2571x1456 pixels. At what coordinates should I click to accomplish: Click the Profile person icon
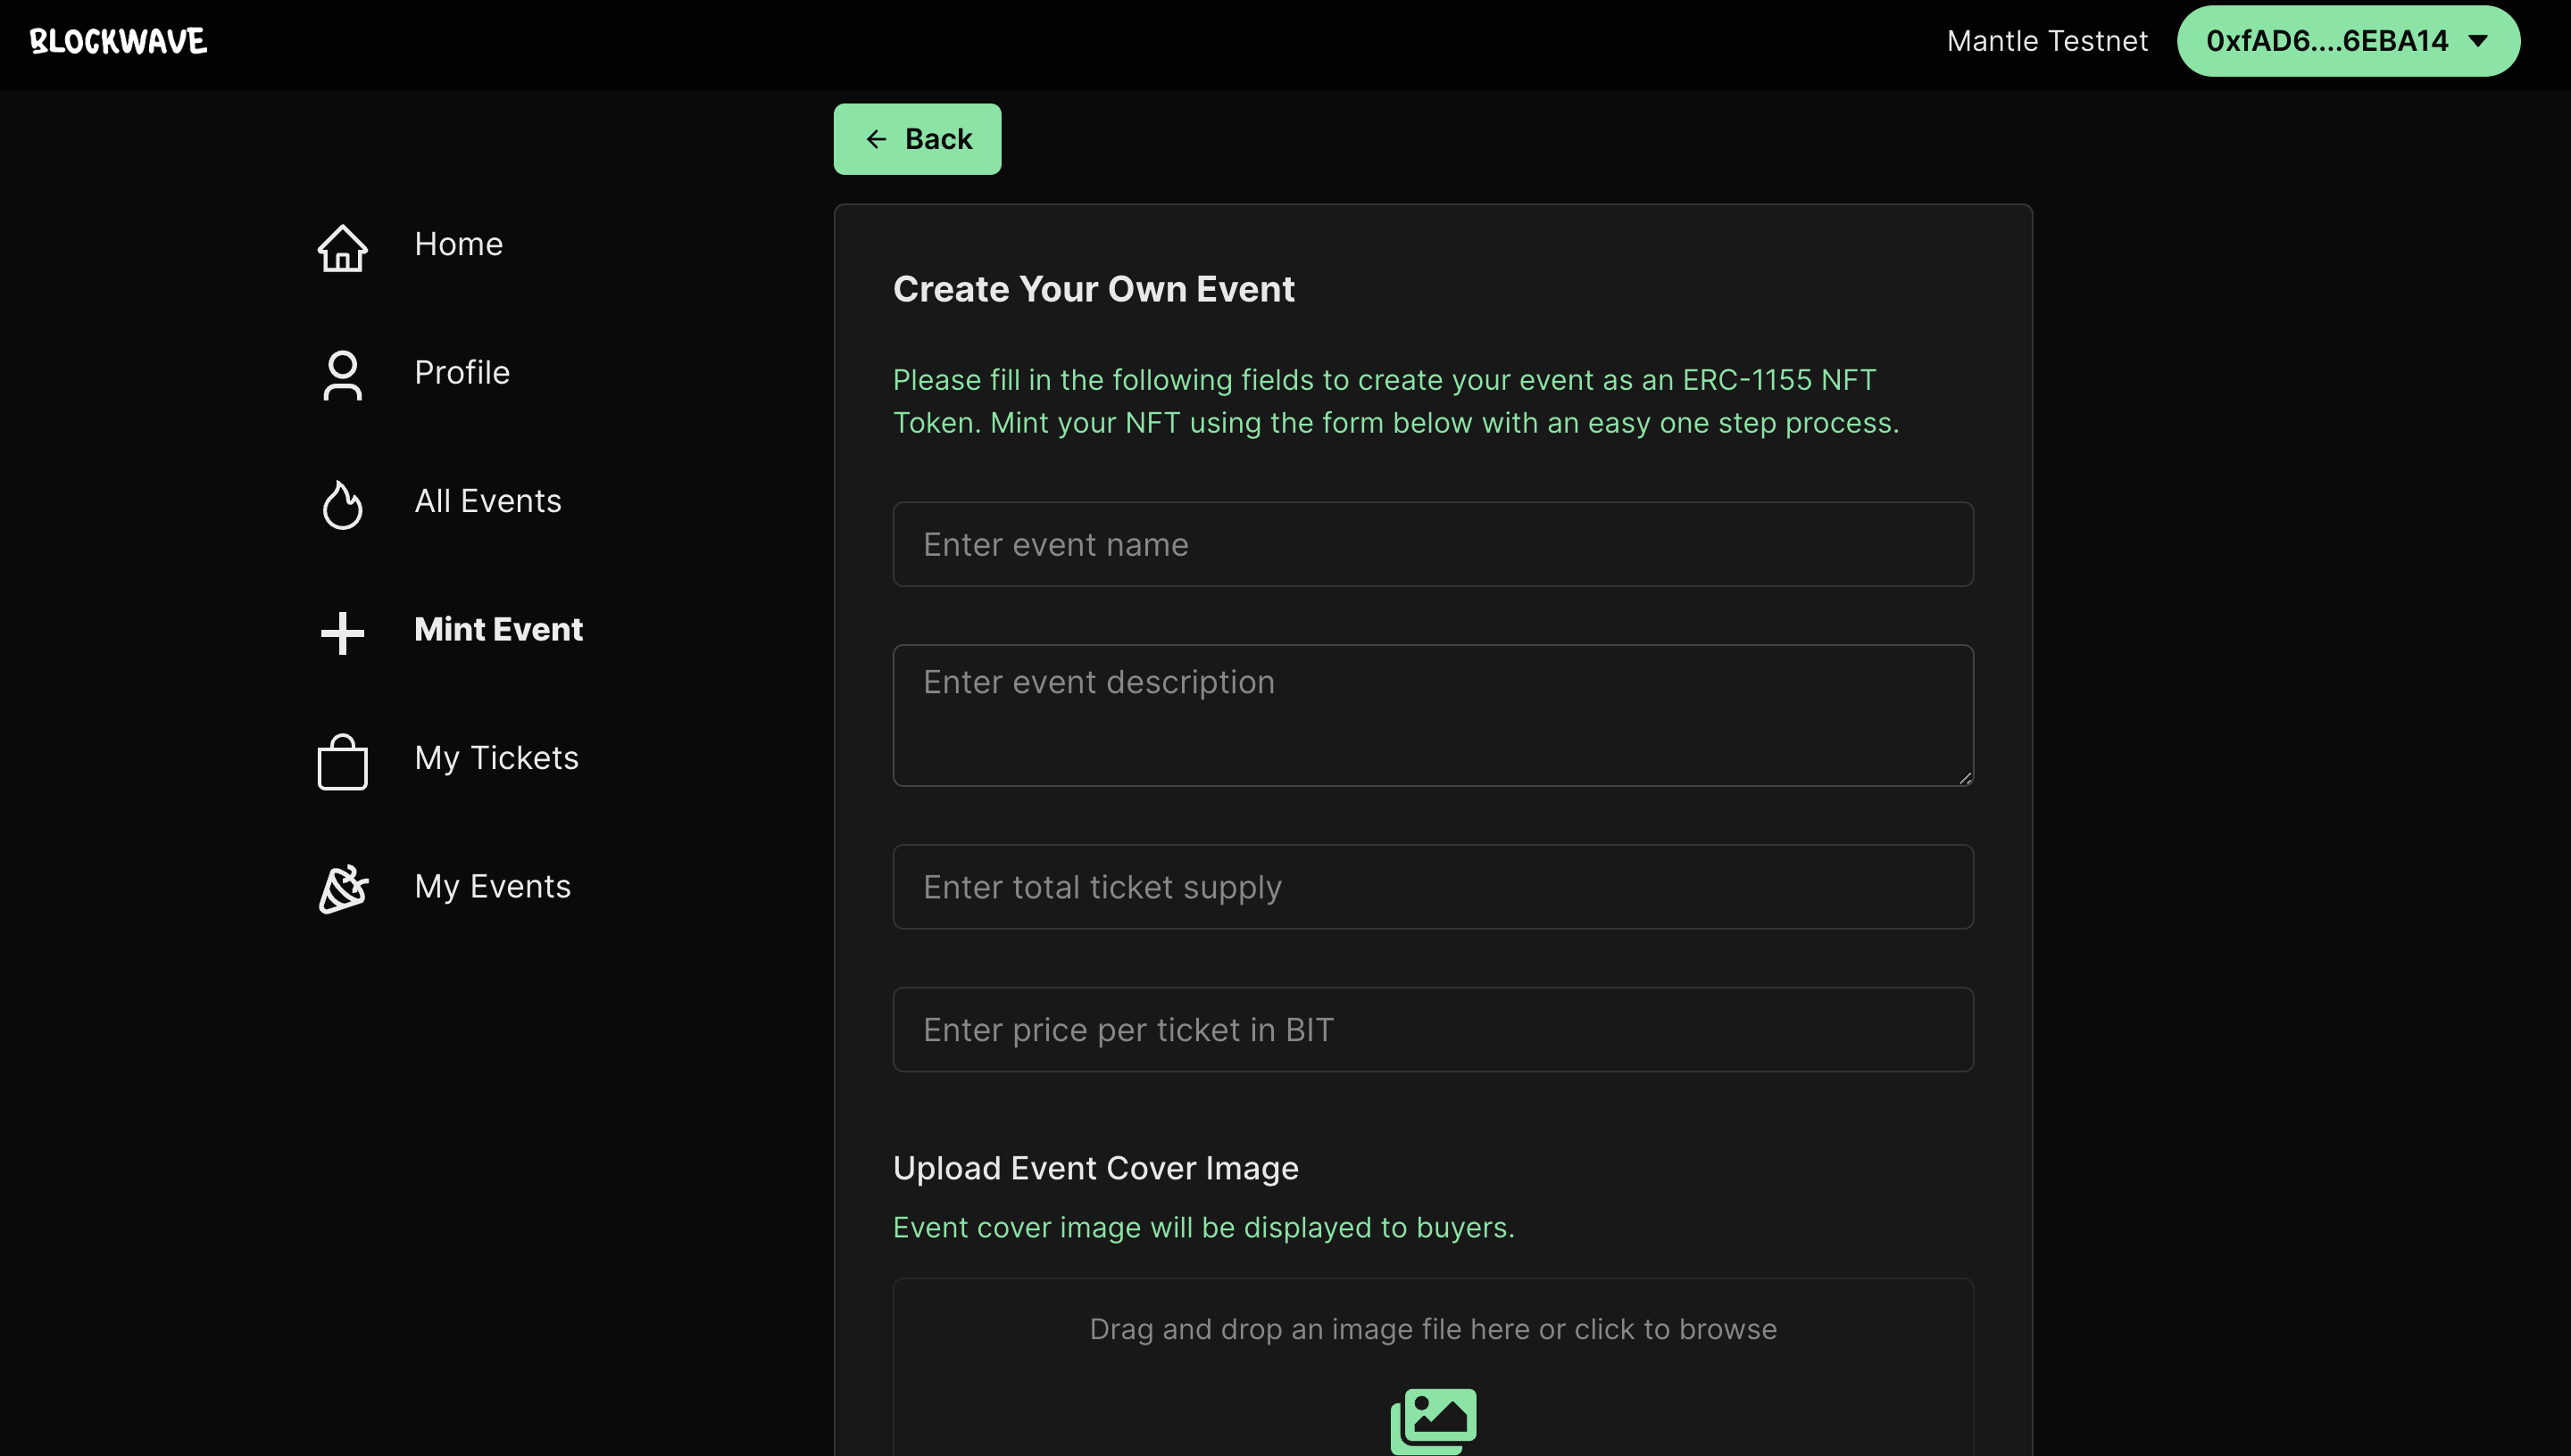[342, 375]
